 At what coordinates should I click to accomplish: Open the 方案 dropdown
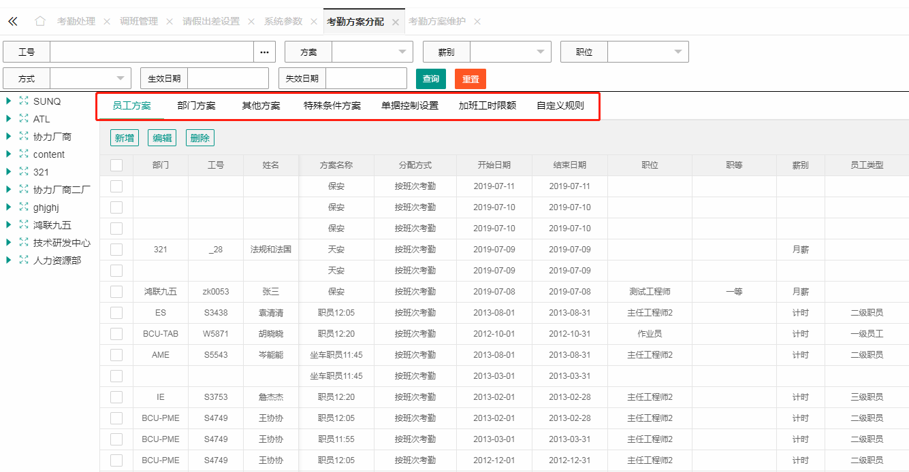click(x=372, y=52)
